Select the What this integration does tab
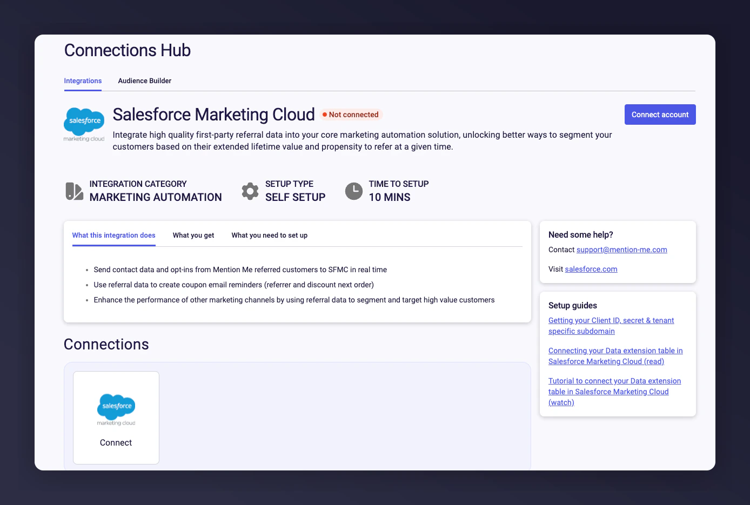This screenshot has width=750, height=505. 114,235
